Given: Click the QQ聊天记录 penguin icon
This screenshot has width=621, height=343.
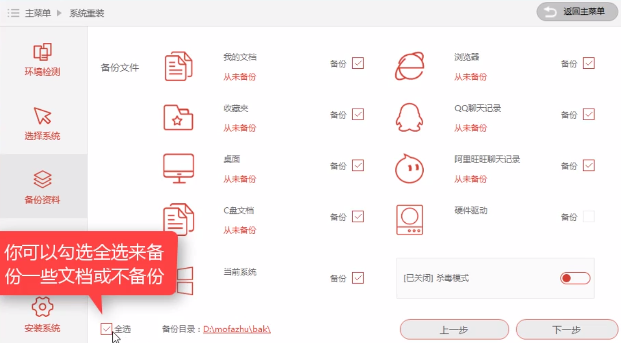Looking at the screenshot, I should (x=410, y=118).
